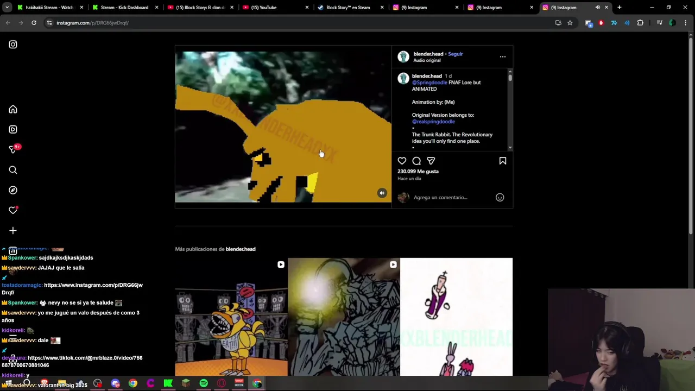
Task: Open the emoji picker in the comment field
Action: [x=500, y=198]
